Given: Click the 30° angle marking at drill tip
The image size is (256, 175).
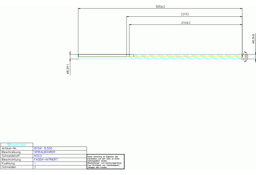Looking at the screenshot, I should pos(246,56).
